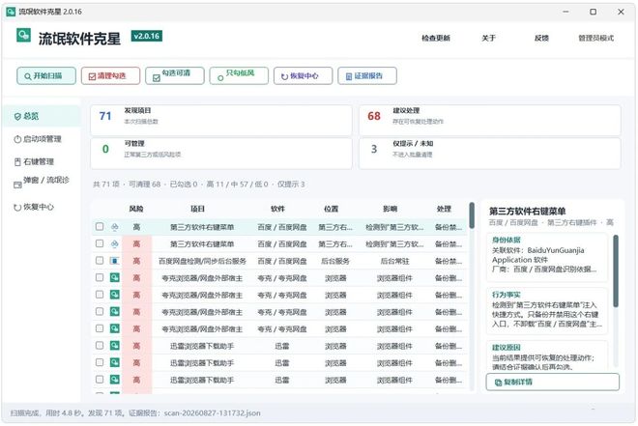Viewport: 638px width, 426px height.
Task: Click the green app logo beside 流氓软件克星
Action: (23, 36)
